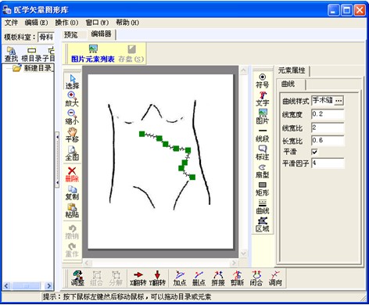Click the 闭合 close curve icon
The height and width of the screenshot is (305, 369).
pos(256,278)
